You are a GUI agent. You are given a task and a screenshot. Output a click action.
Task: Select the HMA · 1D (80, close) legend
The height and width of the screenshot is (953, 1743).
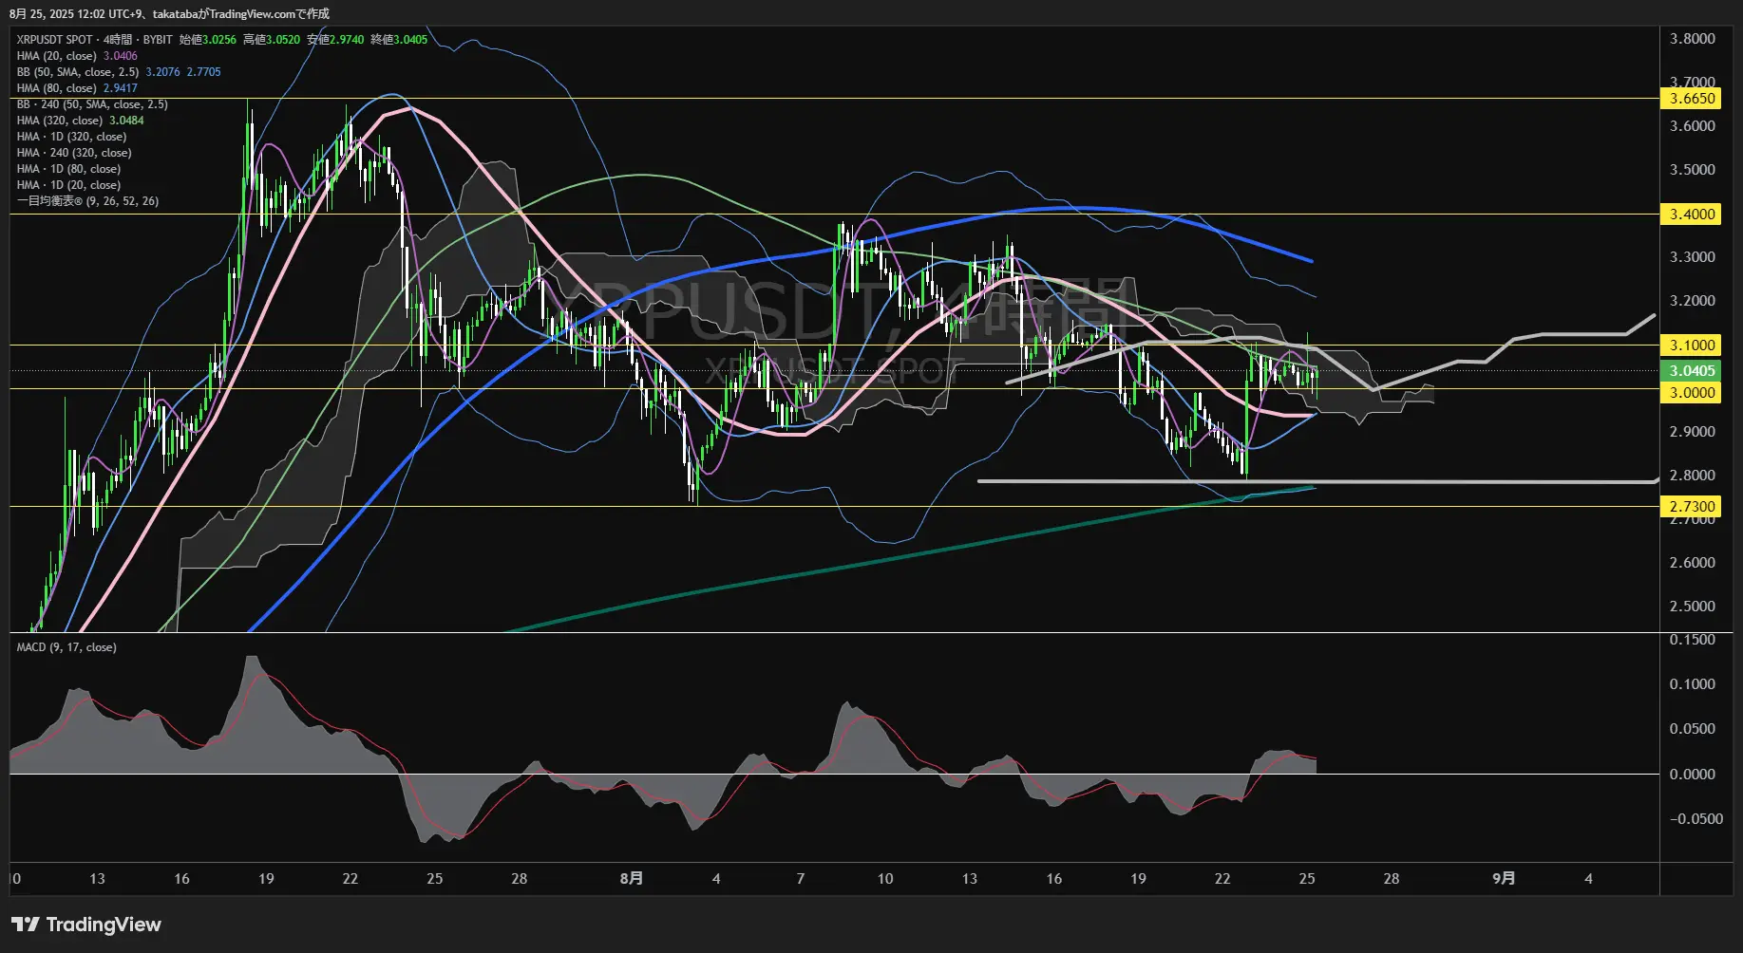(68, 169)
